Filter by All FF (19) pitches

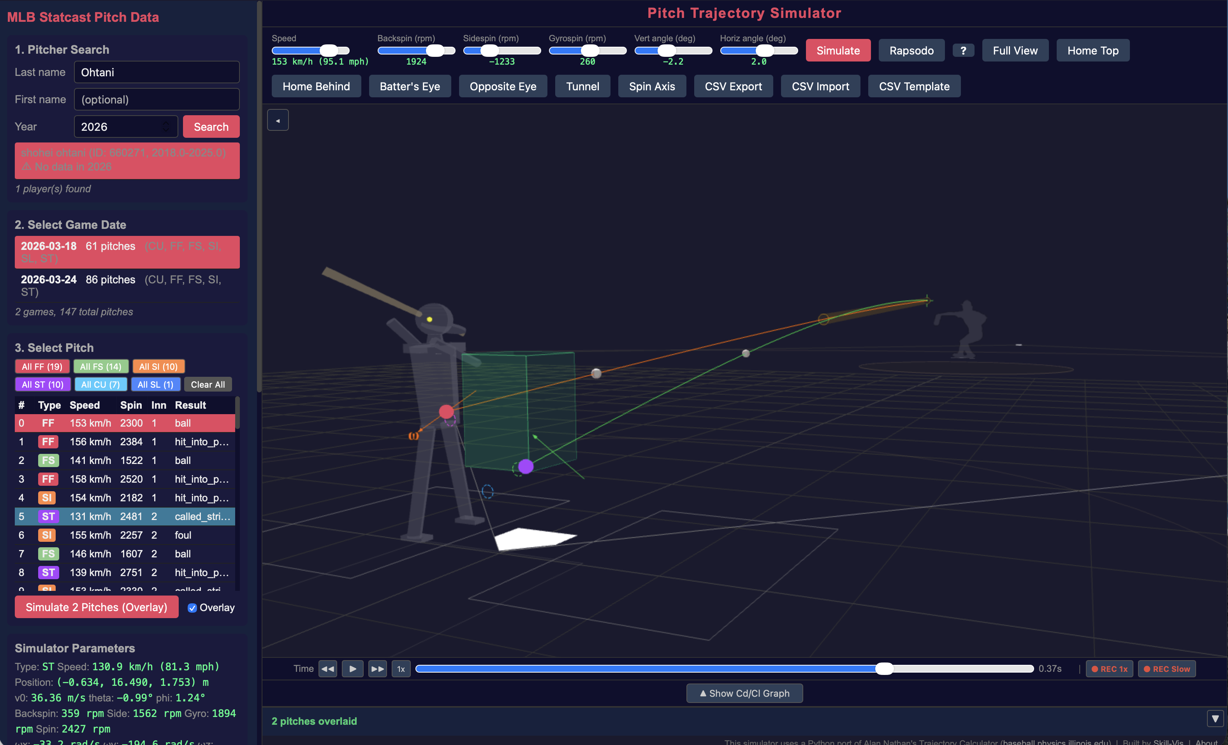coord(42,366)
